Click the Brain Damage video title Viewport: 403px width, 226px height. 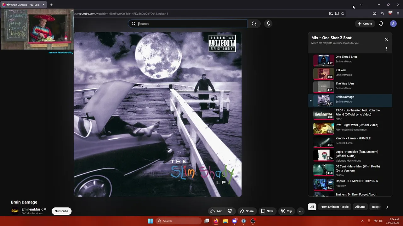(x=24, y=202)
